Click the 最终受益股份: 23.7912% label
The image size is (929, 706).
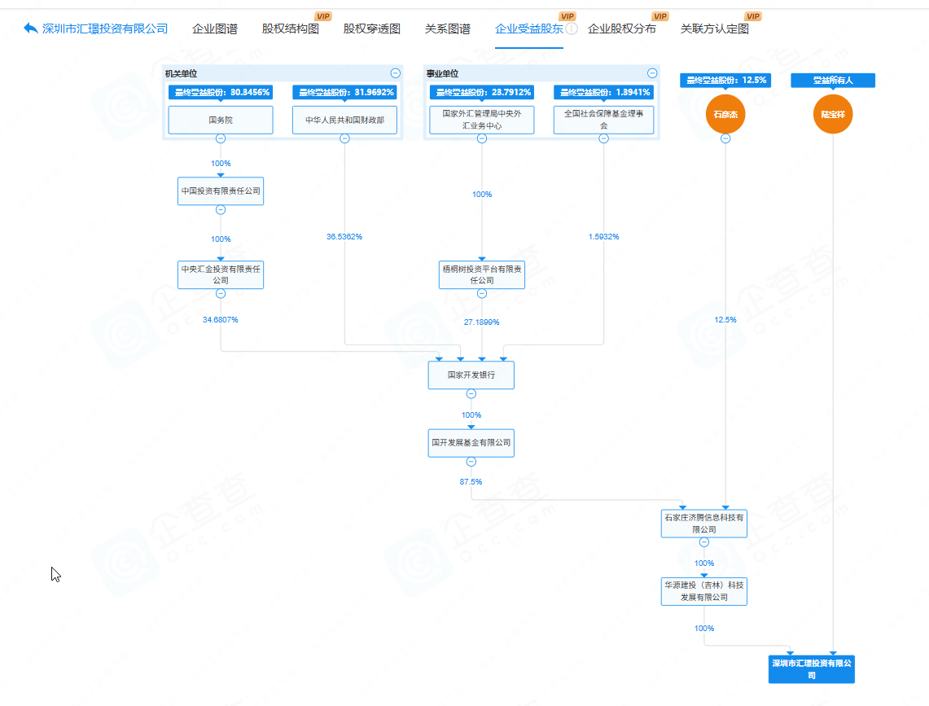[x=482, y=92]
